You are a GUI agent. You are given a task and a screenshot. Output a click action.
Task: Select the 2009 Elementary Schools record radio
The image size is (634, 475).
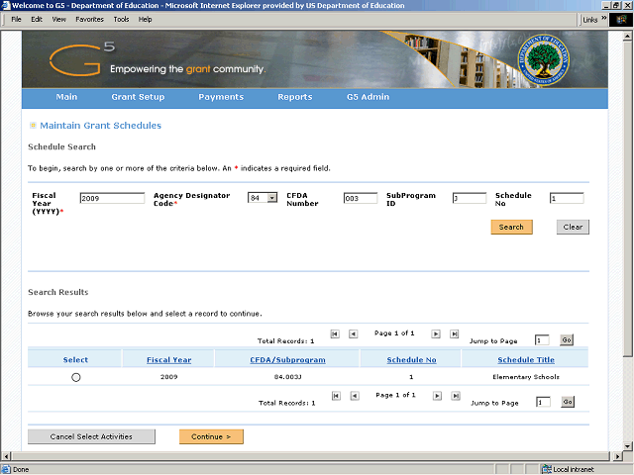coord(76,377)
